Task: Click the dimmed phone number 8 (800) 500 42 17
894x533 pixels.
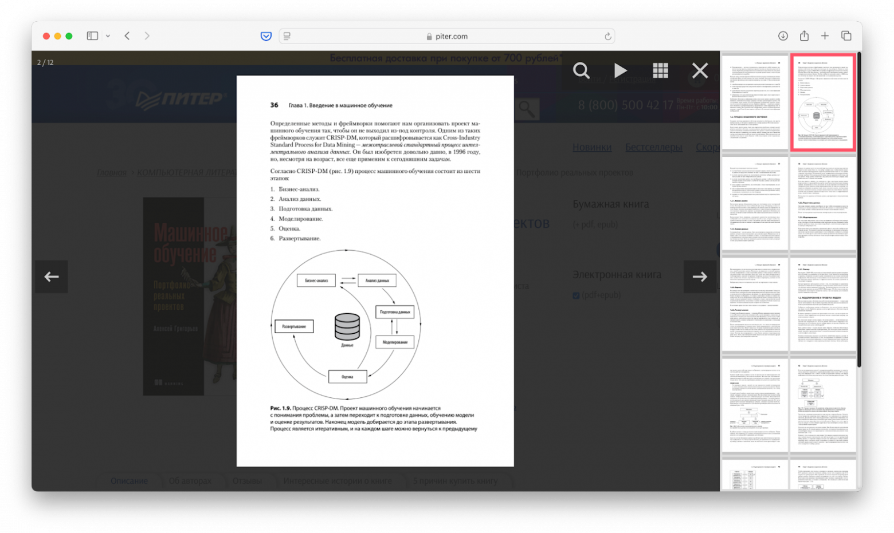Action: click(x=626, y=105)
